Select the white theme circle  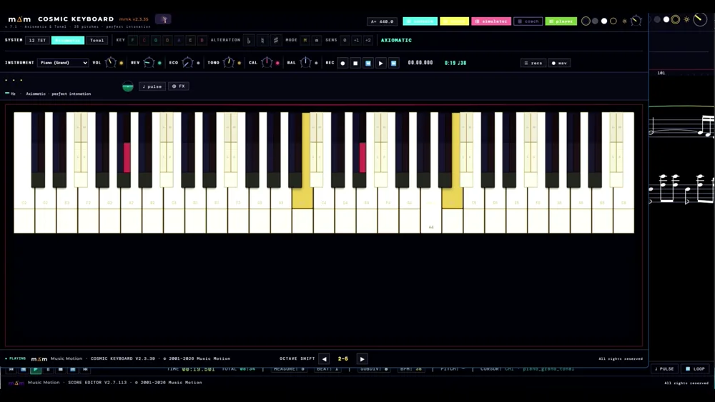(604, 21)
